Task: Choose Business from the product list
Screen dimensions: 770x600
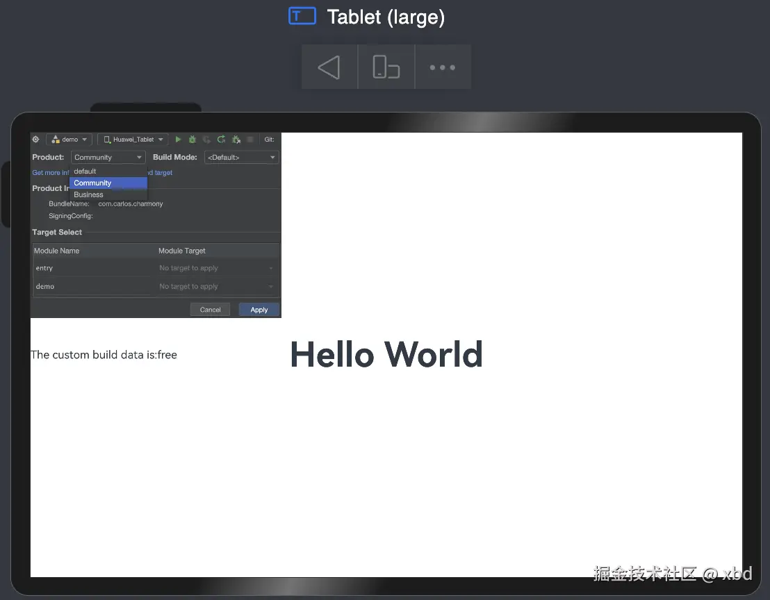Action: coord(108,194)
